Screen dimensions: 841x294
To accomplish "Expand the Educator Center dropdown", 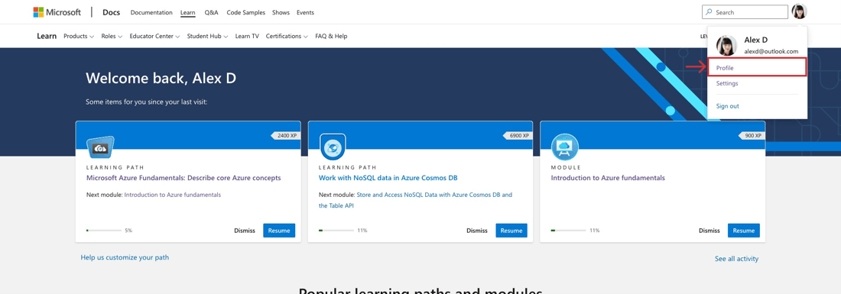I will [x=154, y=37].
